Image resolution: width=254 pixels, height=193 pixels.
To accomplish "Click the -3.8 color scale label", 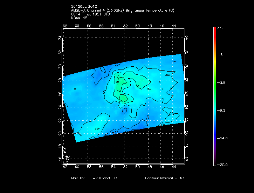I will tap(221, 83).
